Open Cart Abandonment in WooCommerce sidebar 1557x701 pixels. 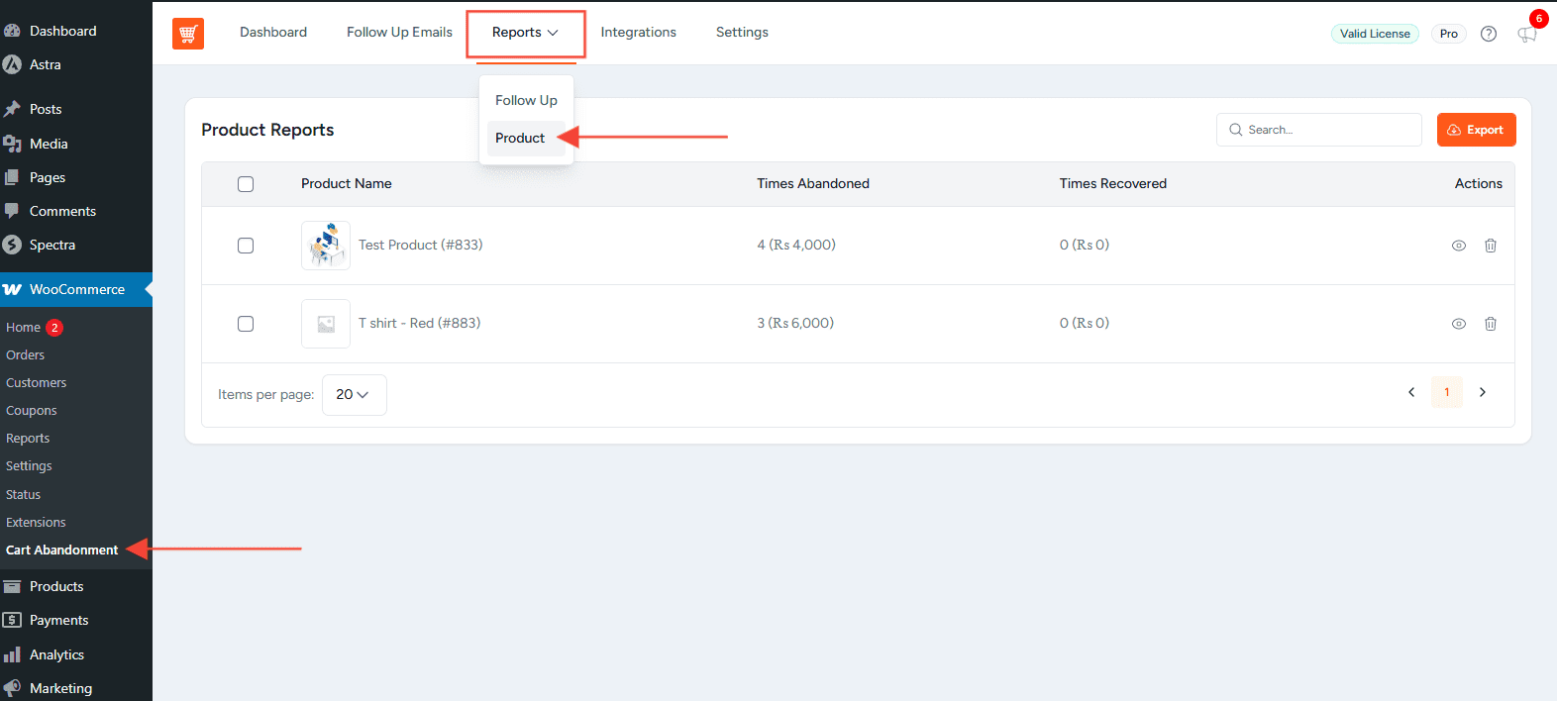click(61, 550)
